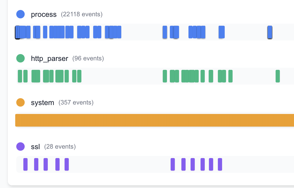Open the 96 events link for http_parser

[x=88, y=59]
